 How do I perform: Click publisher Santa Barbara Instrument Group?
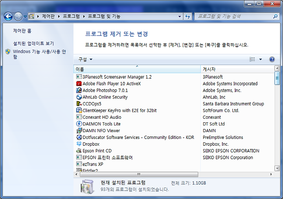pos(233,104)
